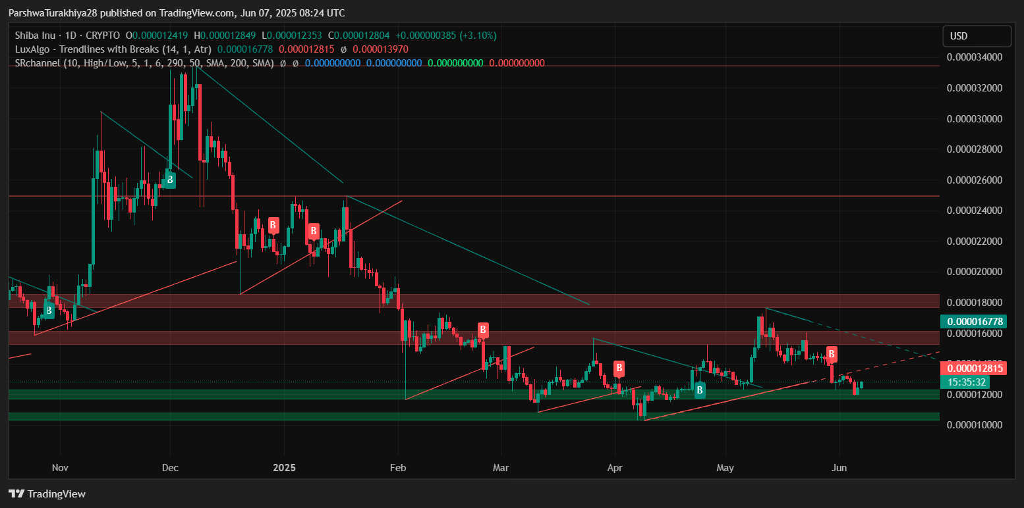Image resolution: width=1024 pixels, height=508 pixels.
Task: Click the 0.000020000 price axis label
Action: pos(975,272)
